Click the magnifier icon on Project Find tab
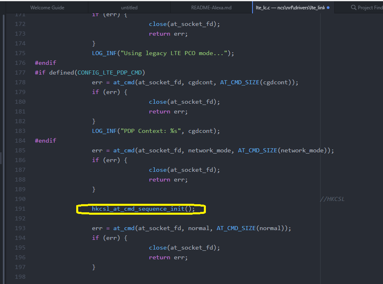This screenshot has width=383, height=284. click(x=353, y=8)
